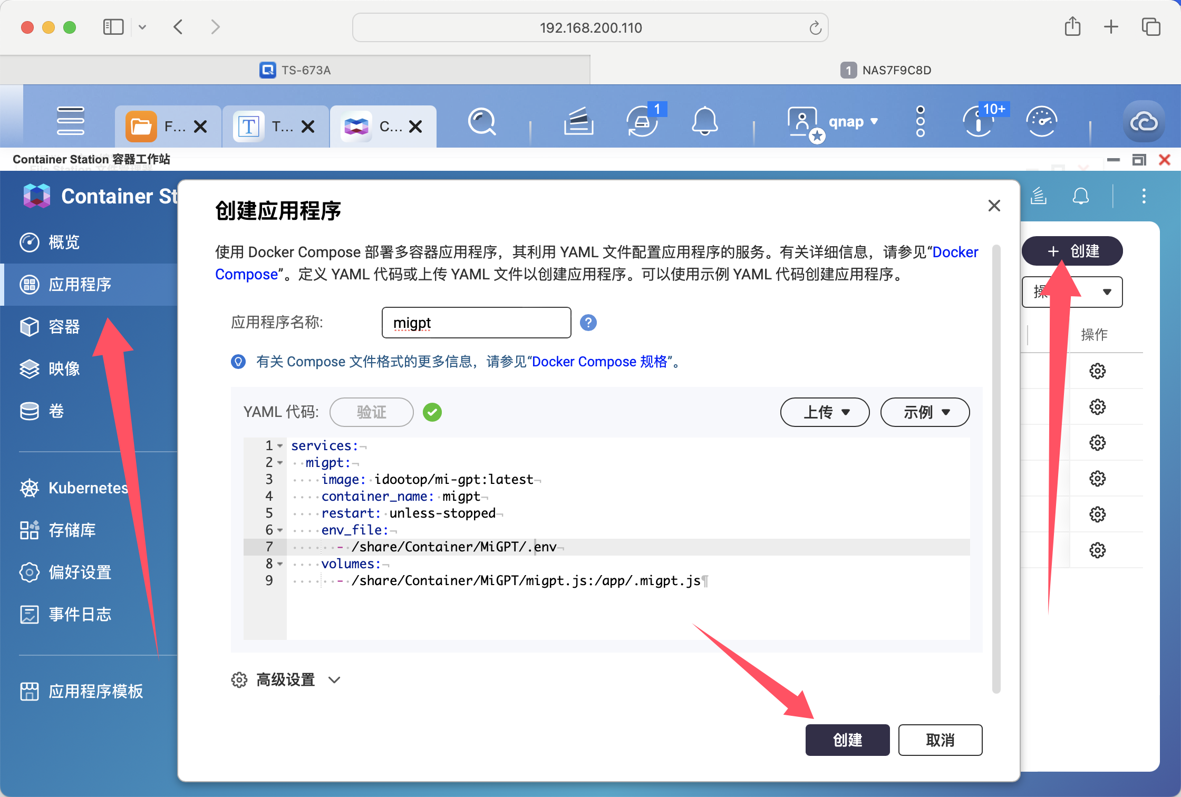This screenshot has width=1181, height=797.
Task: Follow the Docker Compose link in description
Action: pos(955,252)
